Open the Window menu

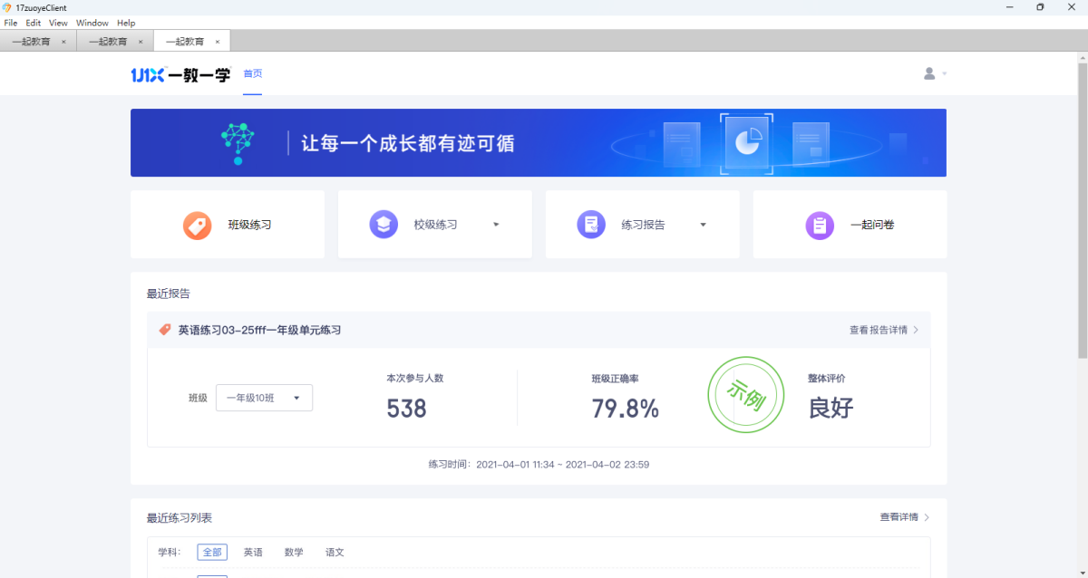92,23
